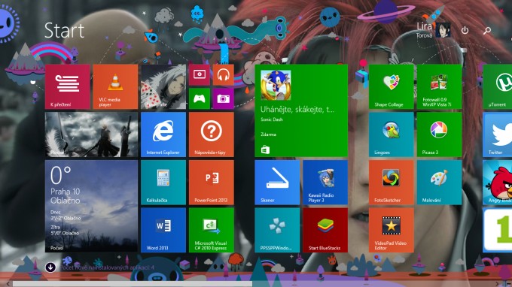Click the search magnifier button
Image resolution: width=512 pixels, height=287 pixels.
click(487, 30)
